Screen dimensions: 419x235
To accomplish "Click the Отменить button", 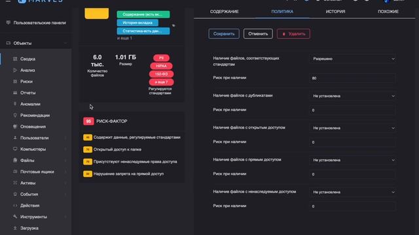I will pos(258,34).
